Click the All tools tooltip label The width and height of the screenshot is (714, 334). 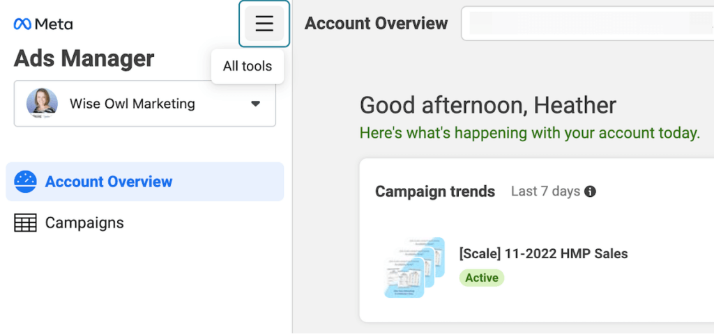(x=248, y=66)
